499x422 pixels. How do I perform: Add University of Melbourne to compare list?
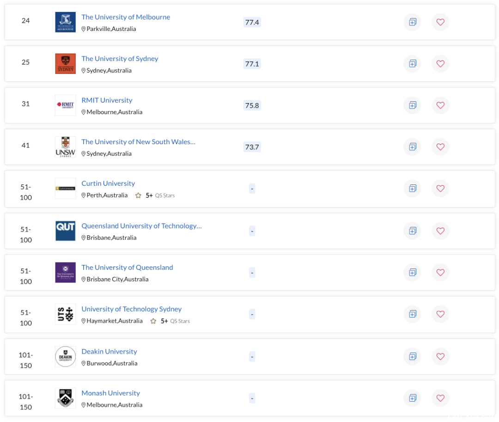pos(413,22)
